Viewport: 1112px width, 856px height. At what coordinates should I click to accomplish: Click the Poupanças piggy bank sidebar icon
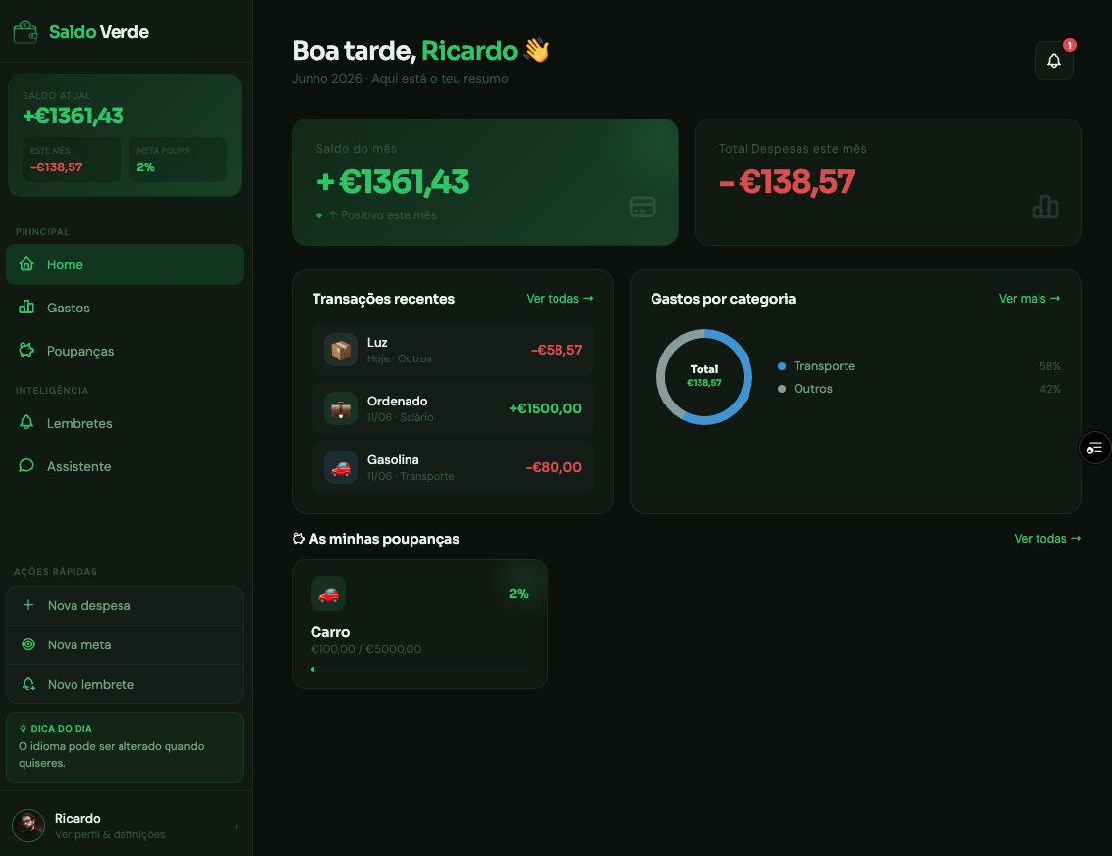pyautogui.click(x=26, y=351)
